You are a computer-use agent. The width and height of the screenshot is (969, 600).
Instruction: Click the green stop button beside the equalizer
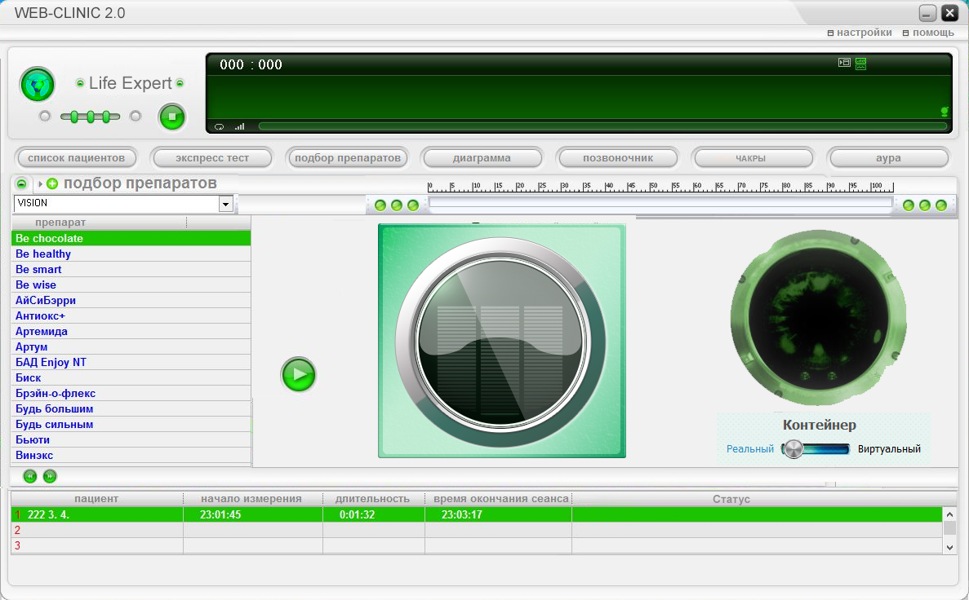click(x=172, y=117)
